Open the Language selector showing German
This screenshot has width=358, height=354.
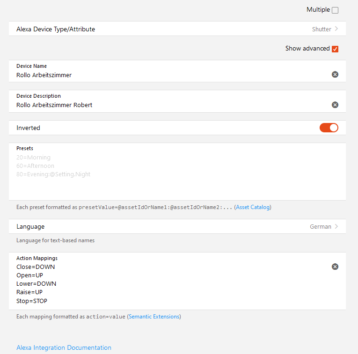[x=177, y=226]
